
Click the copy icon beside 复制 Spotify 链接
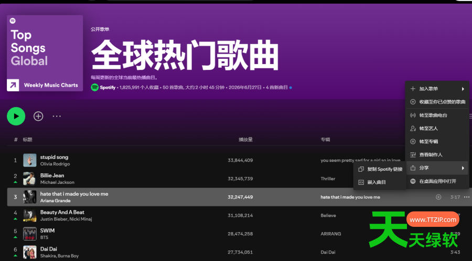361,169
